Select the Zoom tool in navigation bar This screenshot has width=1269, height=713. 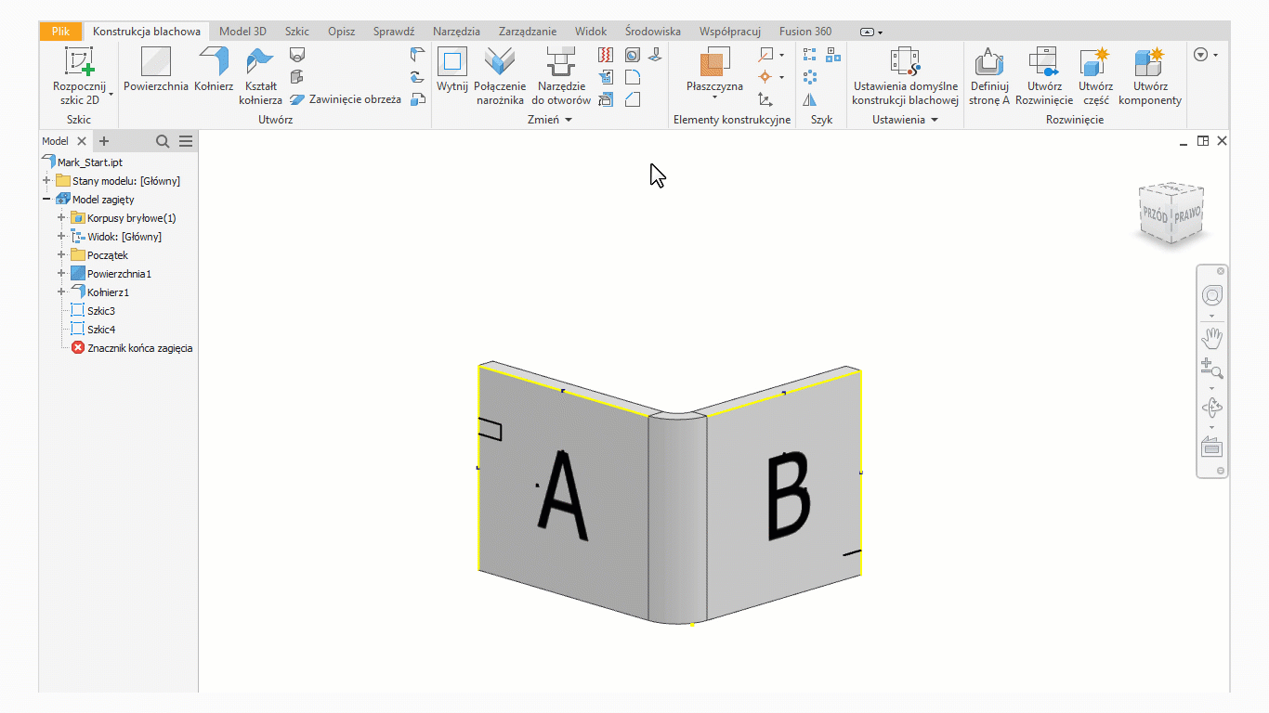1212,368
